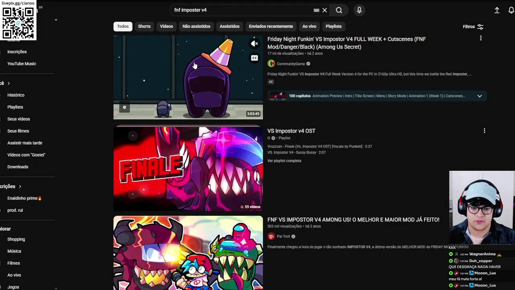515x290 pixels.
Task: Unmute the video preview speaker icon
Action: tap(254, 43)
